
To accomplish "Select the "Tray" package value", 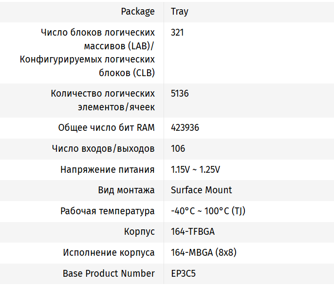I will tap(180, 11).
